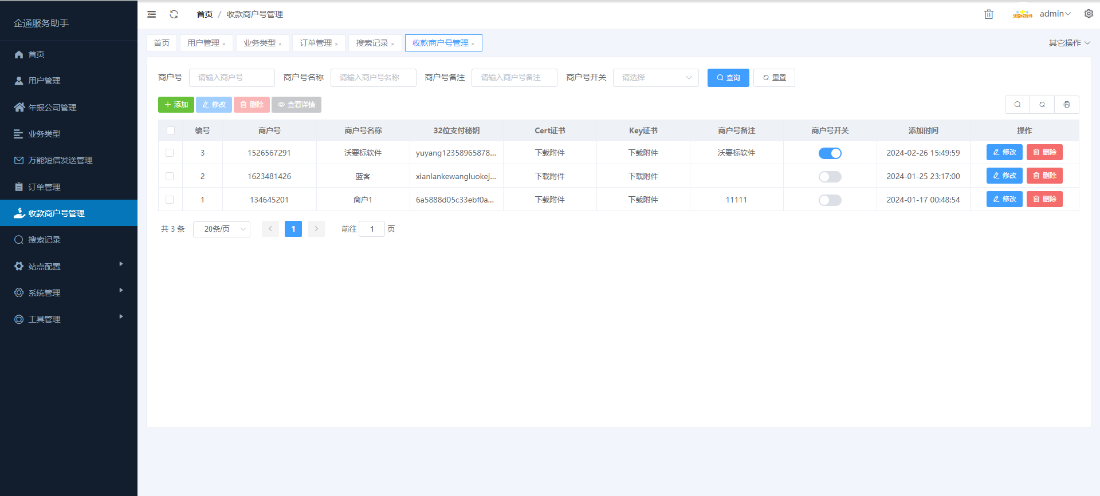The height and width of the screenshot is (496, 1100).
Task: Open 业务类型 in the sidebar
Action: click(69, 134)
